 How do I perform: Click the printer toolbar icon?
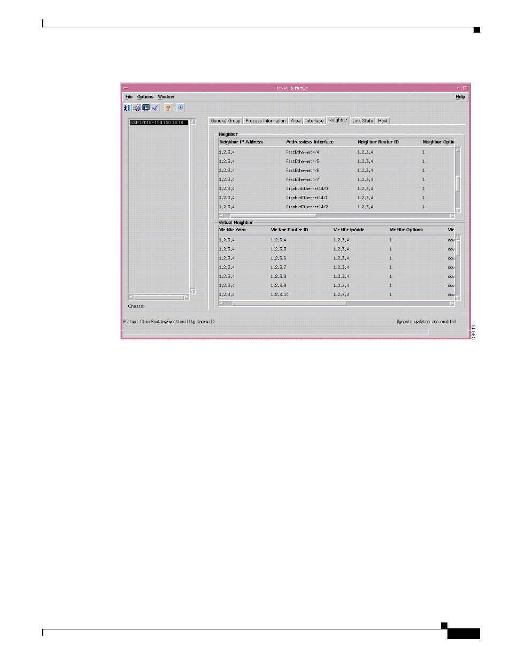[x=137, y=108]
